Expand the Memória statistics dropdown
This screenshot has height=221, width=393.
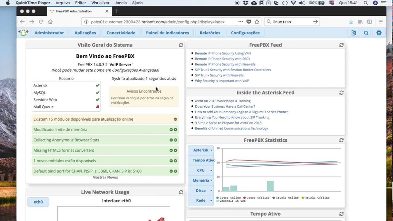pyautogui.click(x=201, y=180)
